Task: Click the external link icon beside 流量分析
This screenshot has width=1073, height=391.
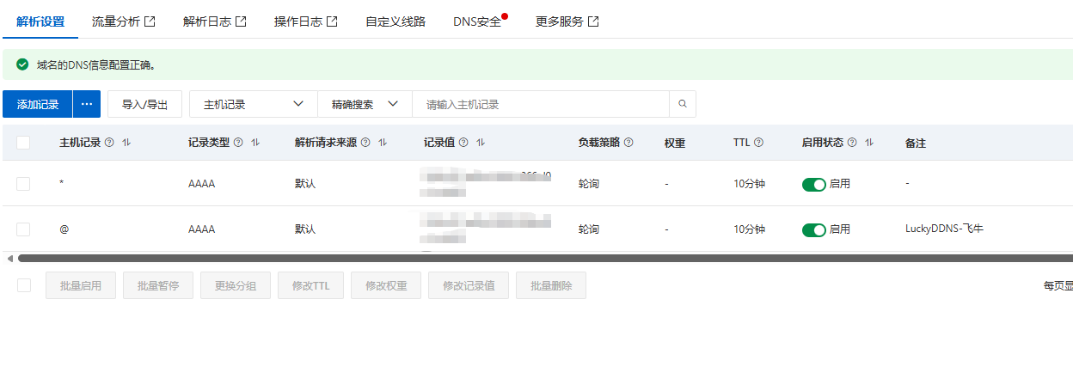Action: click(x=150, y=21)
